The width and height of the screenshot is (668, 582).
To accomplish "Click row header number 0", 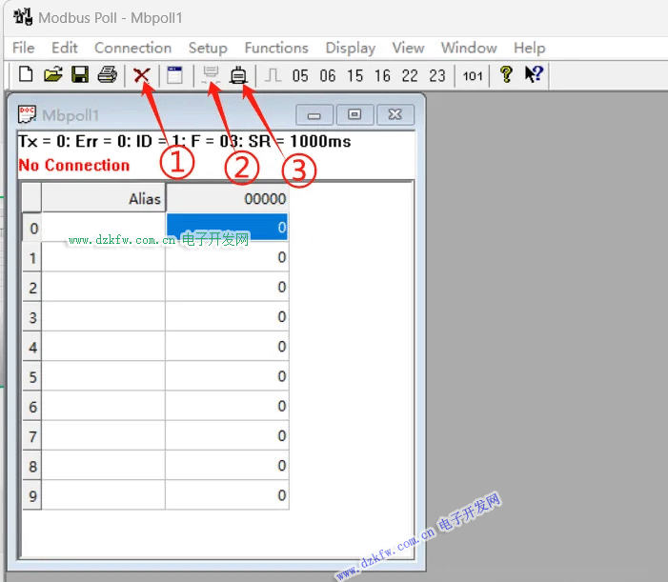I will (32, 228).
